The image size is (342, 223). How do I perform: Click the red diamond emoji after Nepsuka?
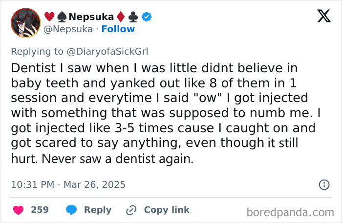pyautogui.click(x=122, y=17)
